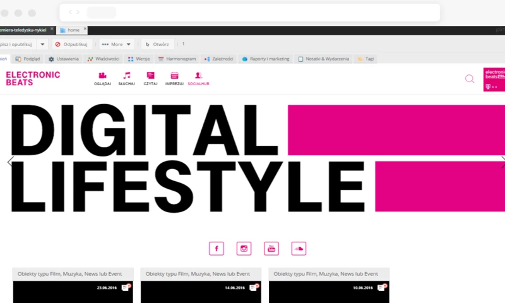
Task: Switch to the Ustawienia tab
Action: click(64, 59)
